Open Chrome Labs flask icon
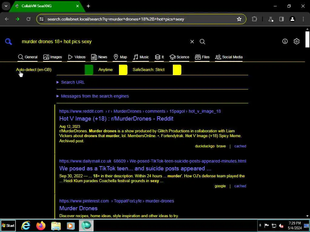 tap(271, 19)
